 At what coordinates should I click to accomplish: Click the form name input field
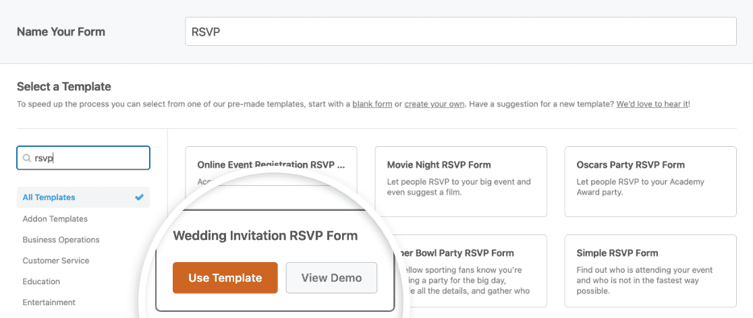click(461, 32)
